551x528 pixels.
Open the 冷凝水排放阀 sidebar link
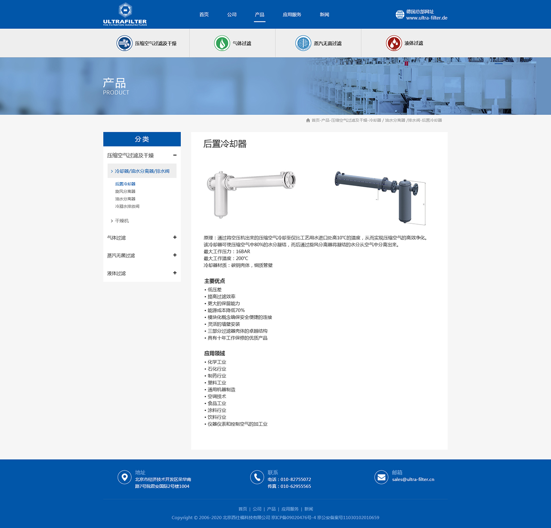(x=127, y=207)
